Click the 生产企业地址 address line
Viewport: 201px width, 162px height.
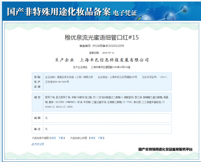click(102, 67)
